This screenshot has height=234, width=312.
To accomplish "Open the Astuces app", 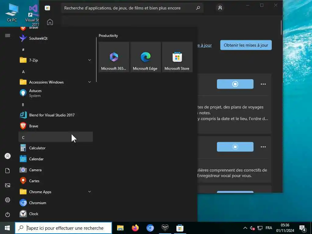I will click(55, 93).
